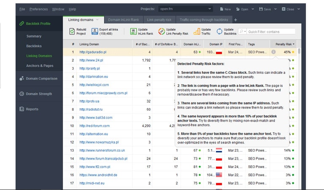Open link http://red-forum.com
The image size is (324, 190).
coord(94,126)
